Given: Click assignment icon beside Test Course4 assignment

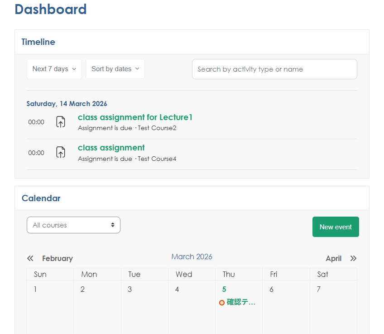Looking at the screenshot, I should [61, 153].
